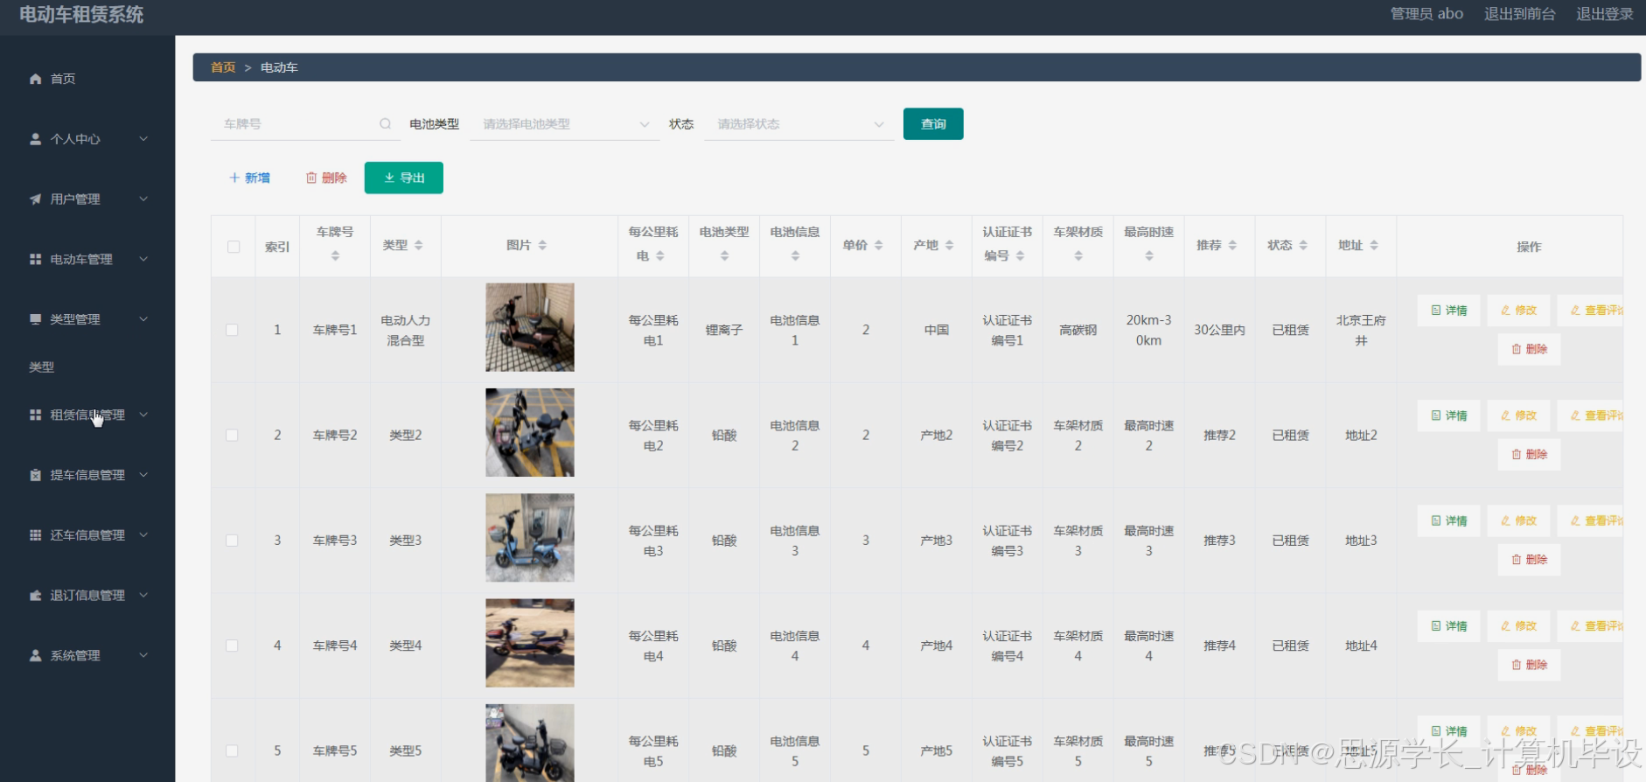Sort table by 每公里耗电 column arrows
Viewport: 1646px width, 782px height.
(660, 256)
